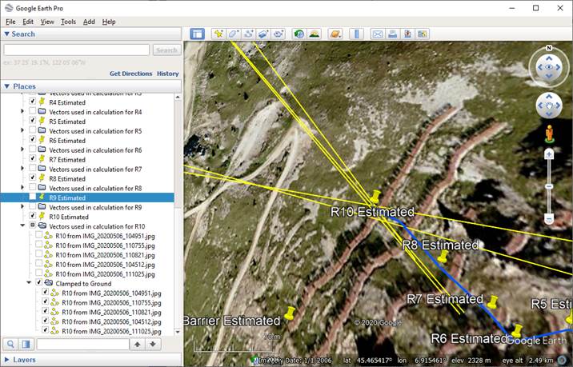Email the view with envelope icon
573x367 pixels.
[378, 34]
